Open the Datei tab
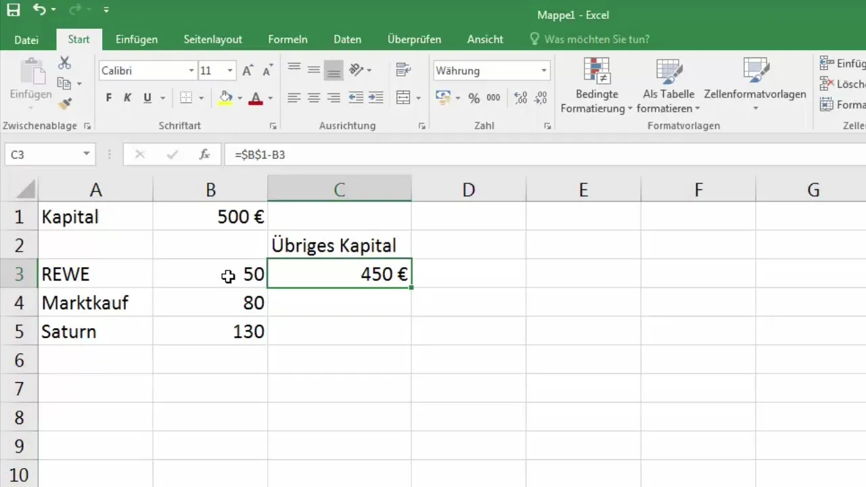The image size is (866, 487). pyautogui.click(x=26, y=40)
